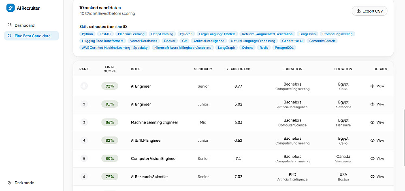Click eye icon for AI & NLP Engineer row

pyautogui.click(x=373, y=140)
